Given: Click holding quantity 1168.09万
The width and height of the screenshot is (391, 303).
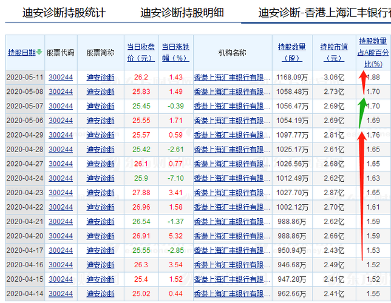Looking at the screenshot, I should [x=292, y=77].
